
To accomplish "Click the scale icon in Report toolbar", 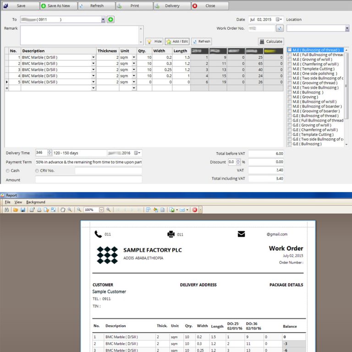I will (54, 209).
